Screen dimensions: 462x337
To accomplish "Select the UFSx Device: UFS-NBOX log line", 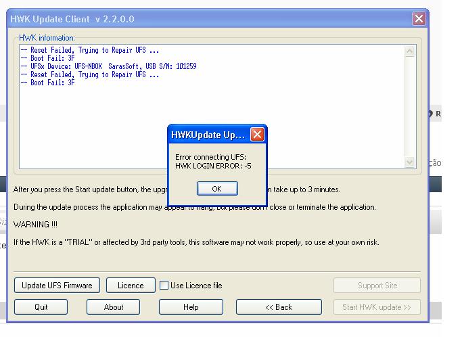I will point(108,66).
